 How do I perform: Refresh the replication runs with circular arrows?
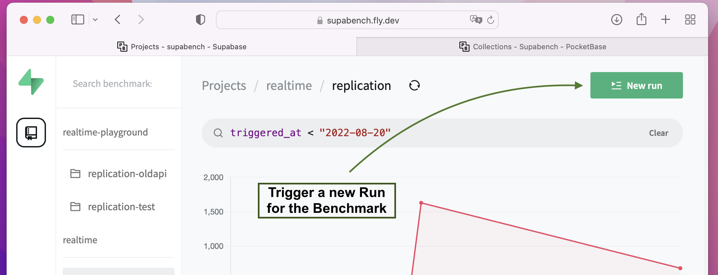(414, 86)
